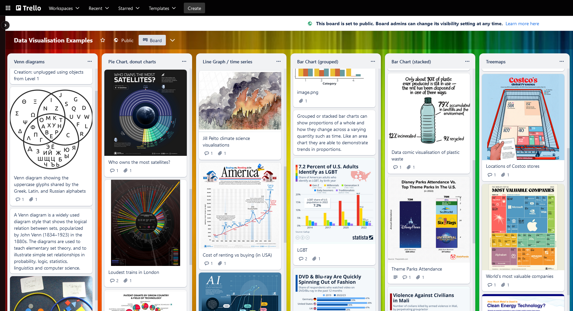
Task: Open Venn diagrams list actions menu
Action: [90, 61]
